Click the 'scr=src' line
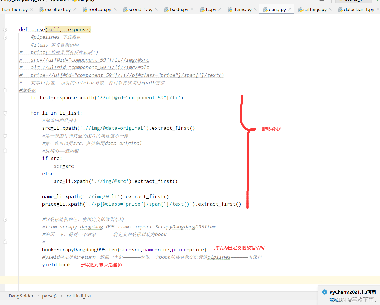Image resolution: width=380 pixels, height=305 pixels. 64,166
